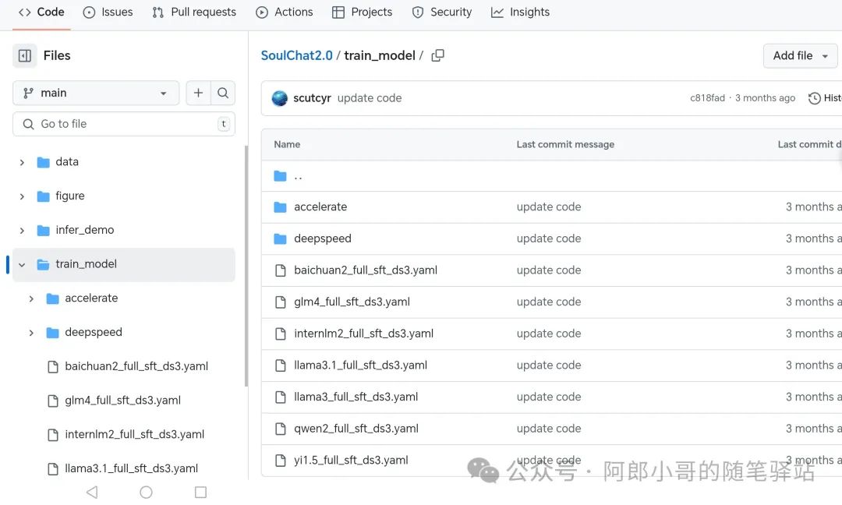Click the plus add file icon in sidebar
Screen dimensions: 842x505
click(x=198, y=93)
